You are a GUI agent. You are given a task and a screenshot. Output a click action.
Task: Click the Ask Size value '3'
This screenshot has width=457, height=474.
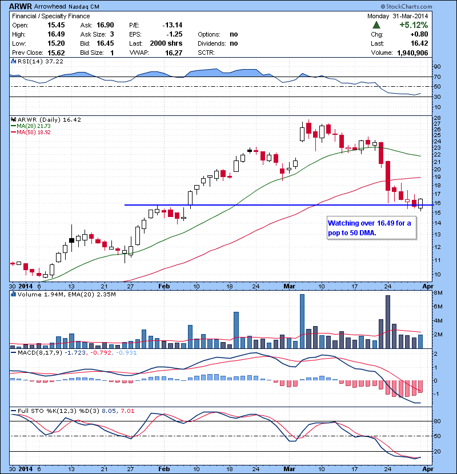coord(112,34)
